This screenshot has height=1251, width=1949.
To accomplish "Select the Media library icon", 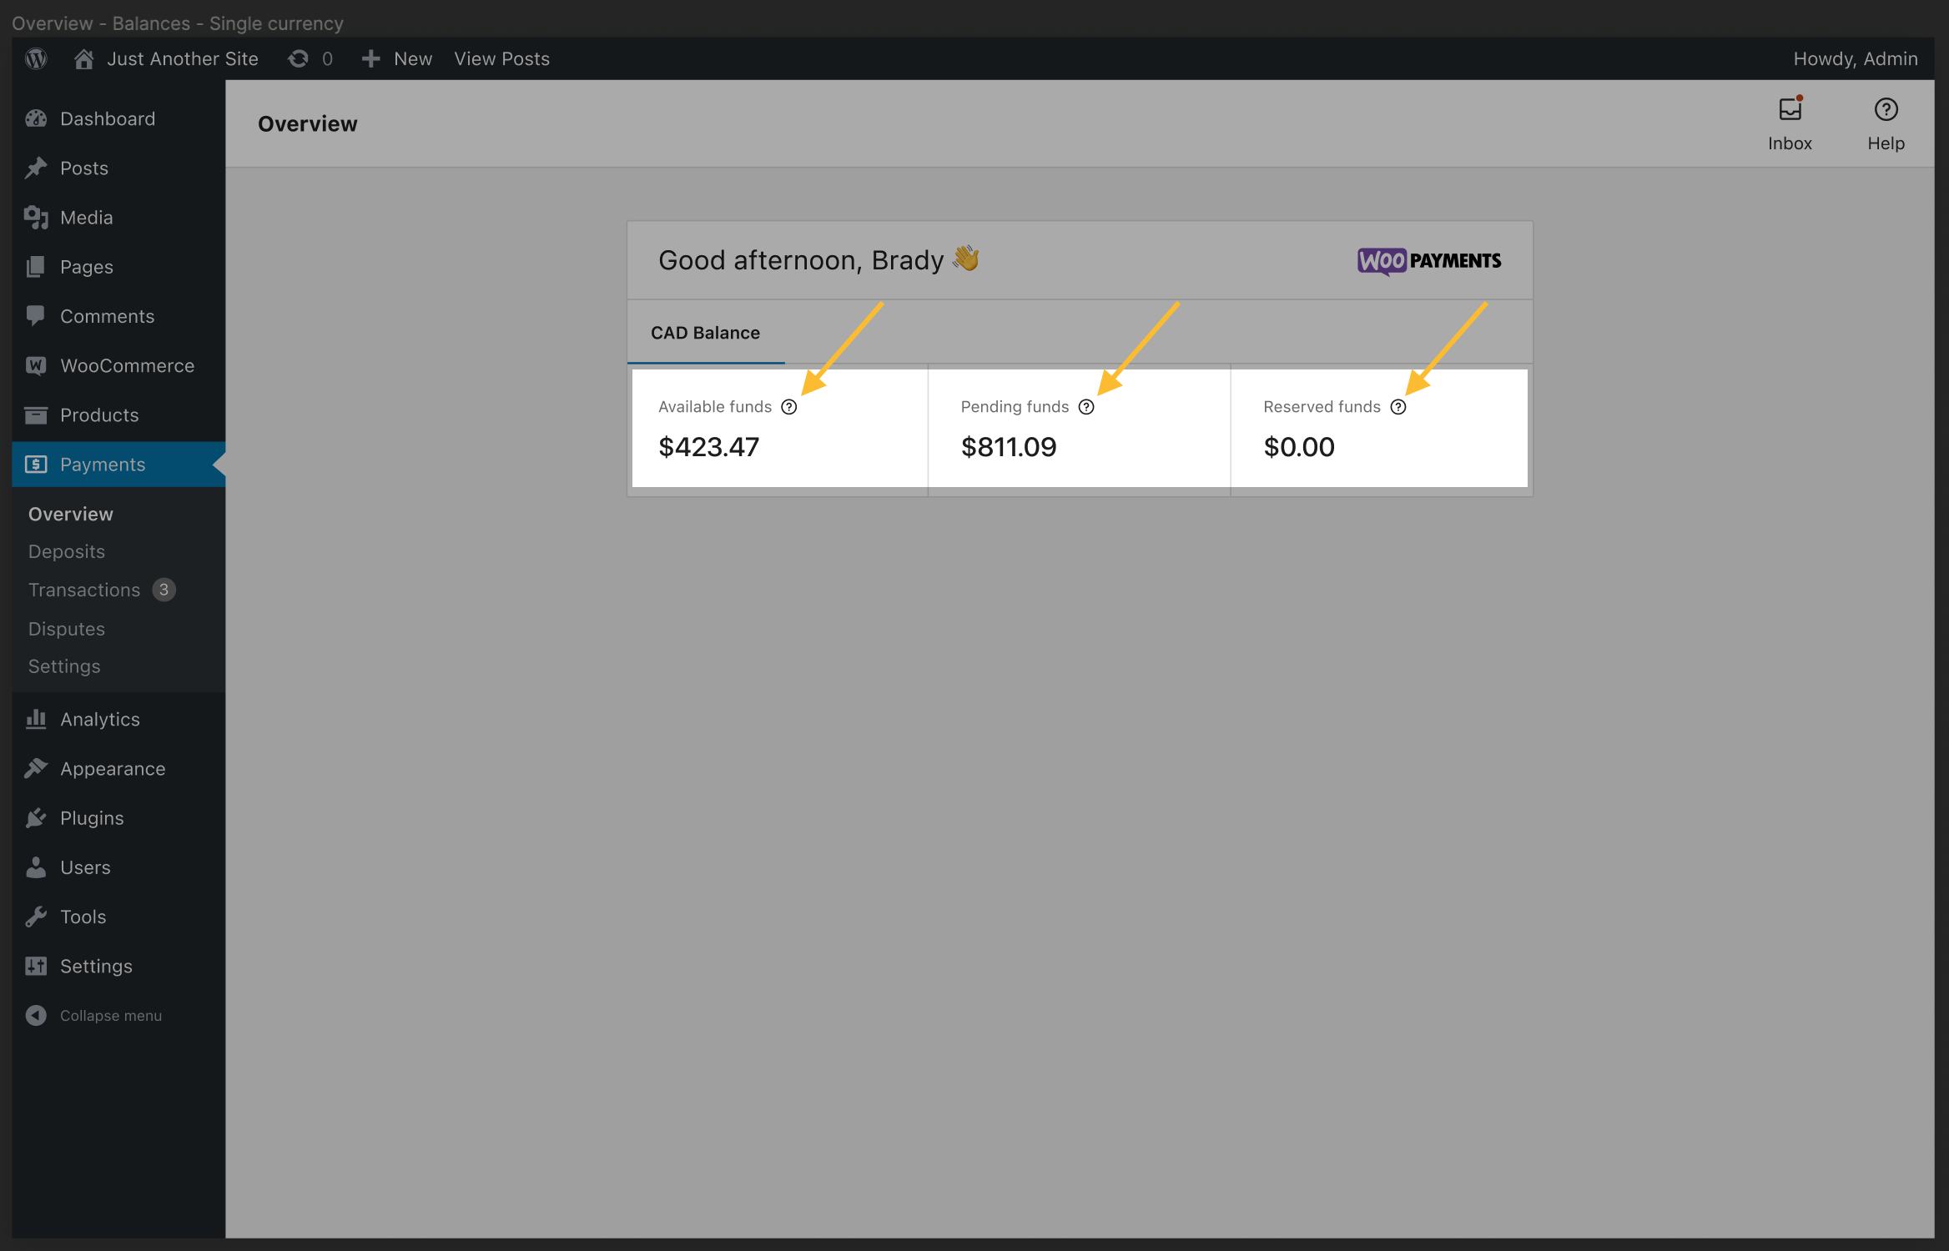I will (37, 217).
